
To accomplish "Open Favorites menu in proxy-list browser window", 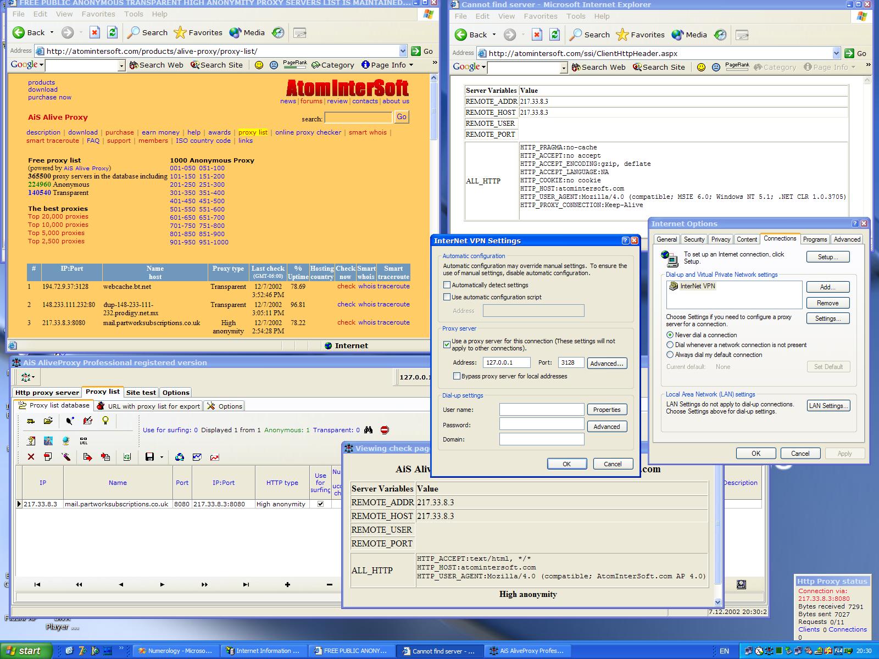I will click(x=98, y=14).
